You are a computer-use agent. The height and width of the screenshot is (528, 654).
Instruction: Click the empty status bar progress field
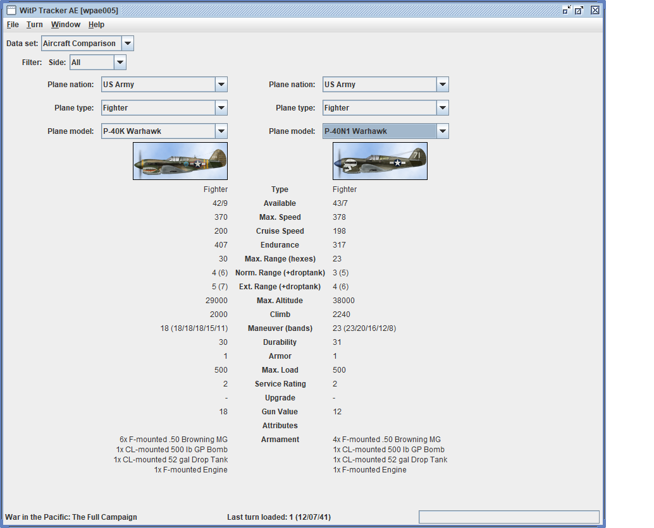(509, 517)
